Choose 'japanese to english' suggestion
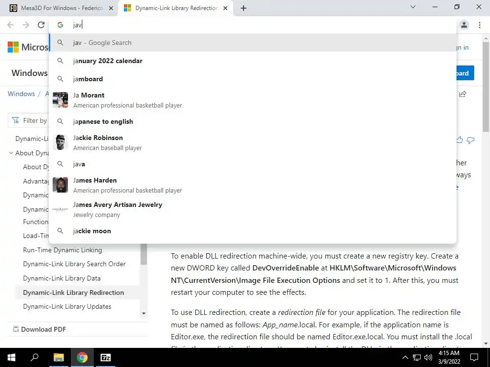Viewport: 490px width, 367px height. point(253,121)
